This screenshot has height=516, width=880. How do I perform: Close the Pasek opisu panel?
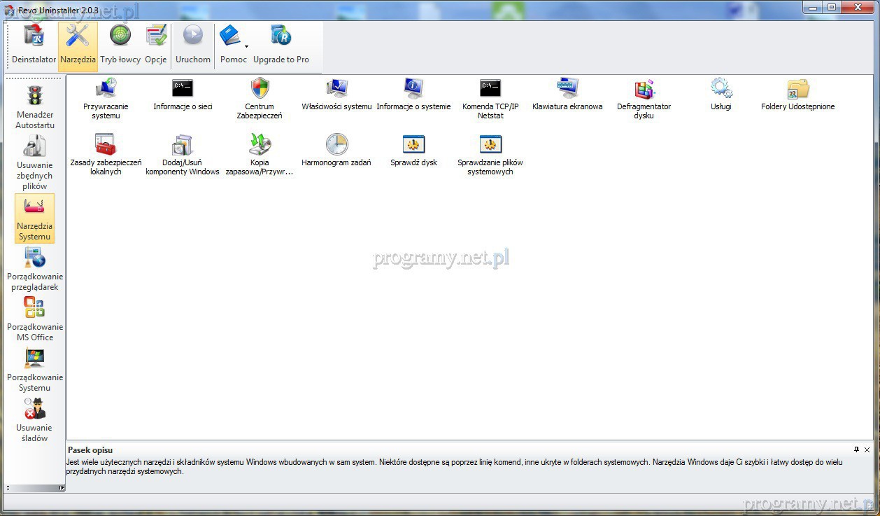[867, 449]
